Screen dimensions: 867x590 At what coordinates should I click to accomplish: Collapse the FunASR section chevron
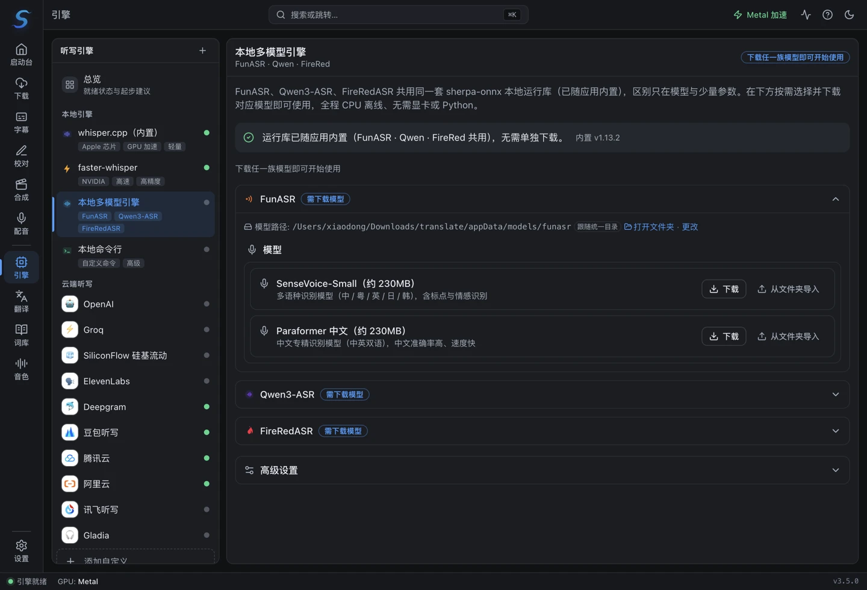(x=835, y=199)
